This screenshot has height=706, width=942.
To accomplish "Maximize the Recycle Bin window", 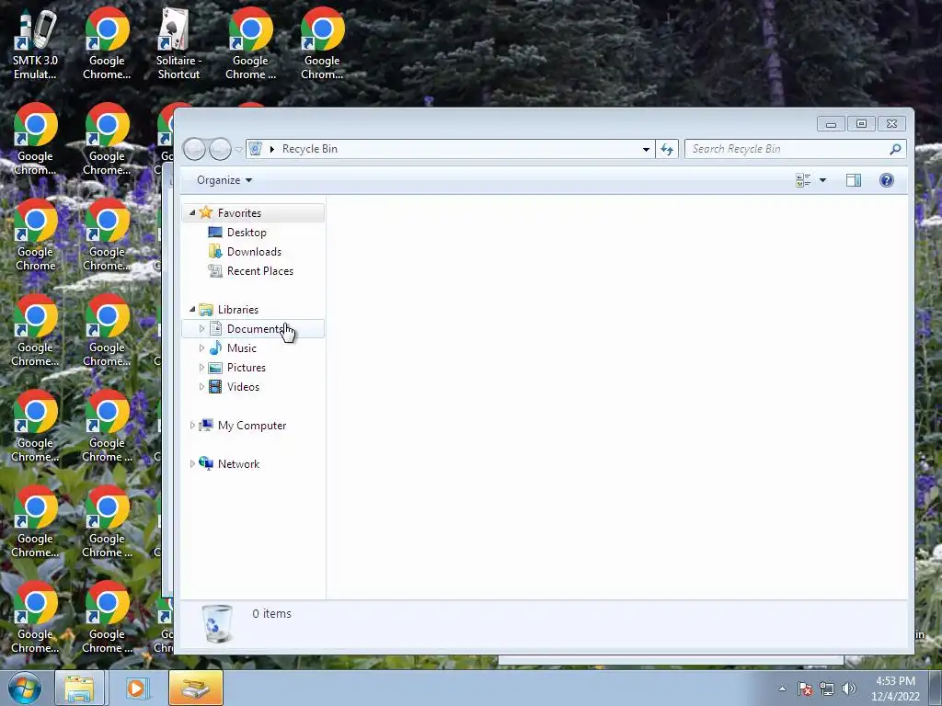I will click(x=861, y=124).
